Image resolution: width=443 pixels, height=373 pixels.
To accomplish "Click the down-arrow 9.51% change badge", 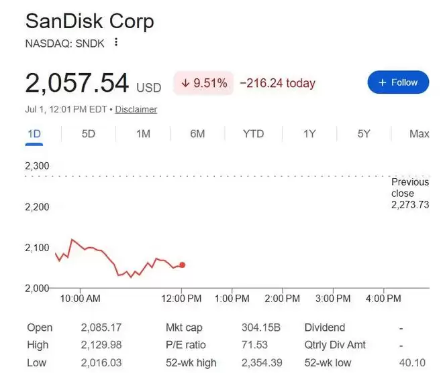I will [x=203, y=83].
